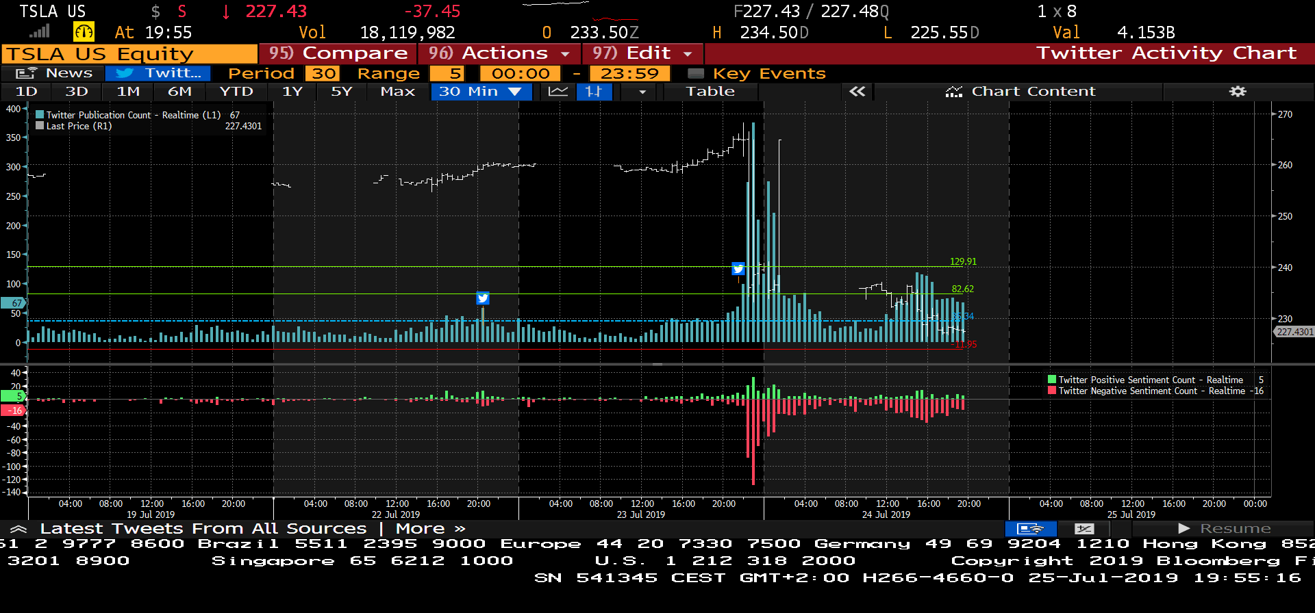Viewport: 1315px width, 613px height.
Task: Collapse panel with double left chevrons
Action: 857,92
